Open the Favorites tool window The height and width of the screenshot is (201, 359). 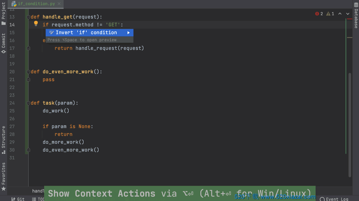(3, 177)
